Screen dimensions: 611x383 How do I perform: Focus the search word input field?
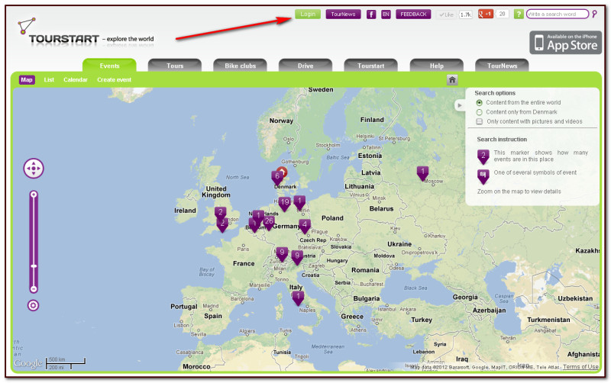coord(557,14)
